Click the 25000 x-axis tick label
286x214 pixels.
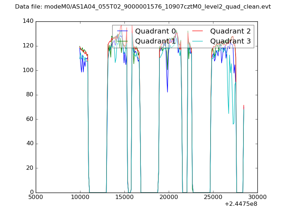point(213,197)
